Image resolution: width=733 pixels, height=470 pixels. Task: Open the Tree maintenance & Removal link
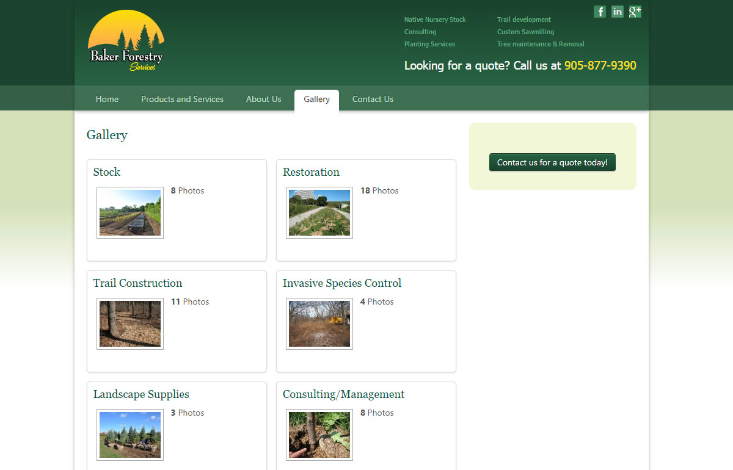(x=541, y=44)
